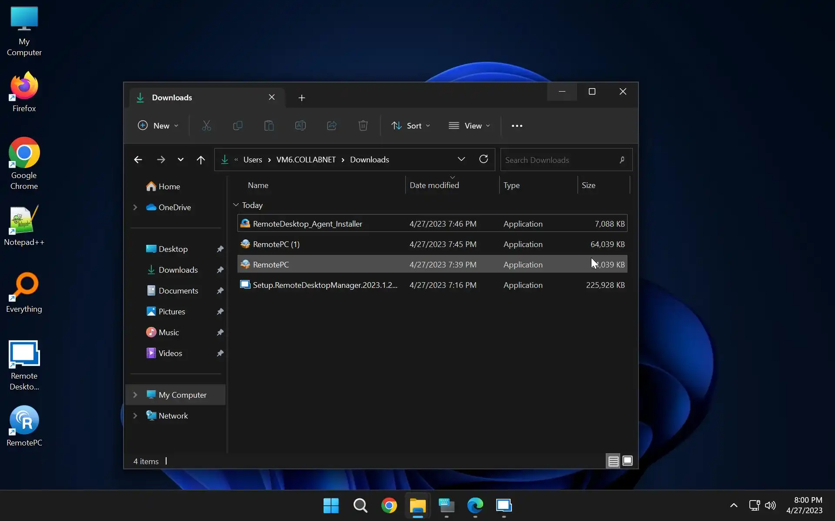Go up one folder level arrow
Screen dimensions: 835x521
200,160
